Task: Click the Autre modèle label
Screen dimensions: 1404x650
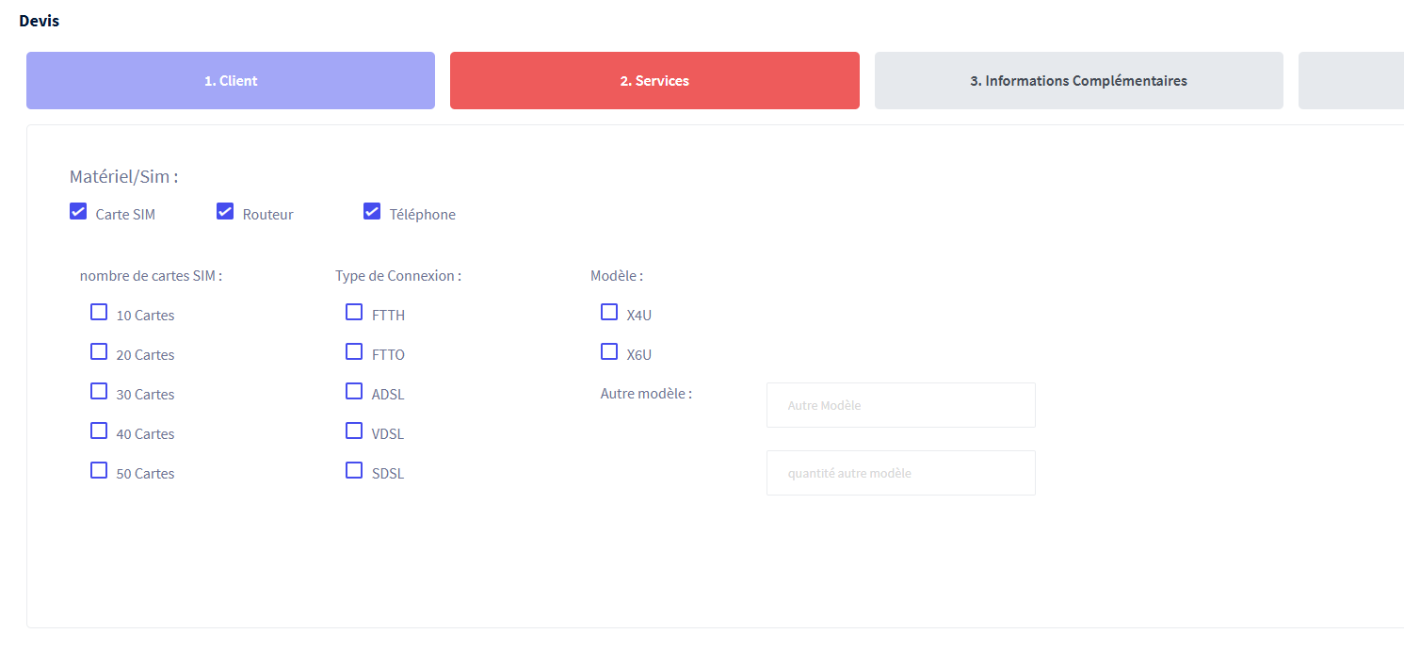Action: pyautogui.click(x=646, y=393)
